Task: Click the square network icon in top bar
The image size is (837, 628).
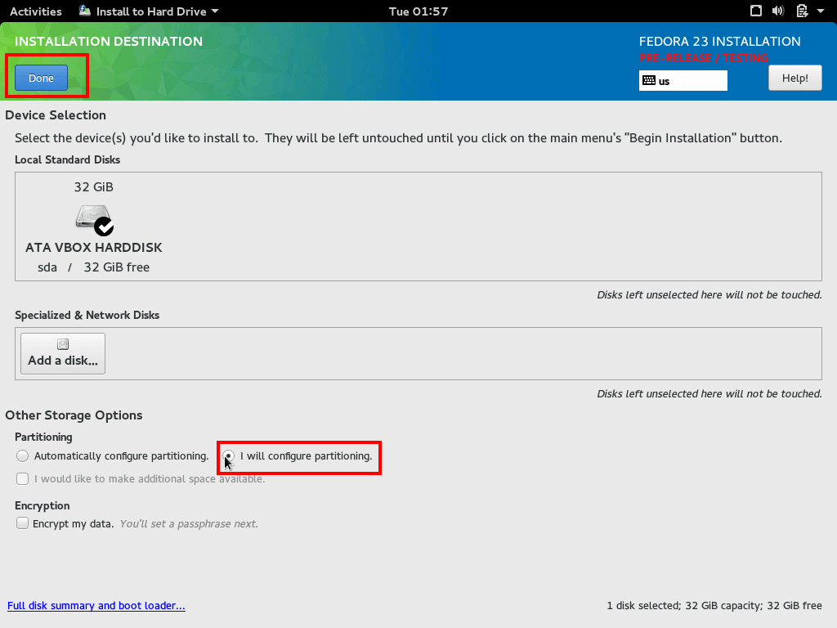Action: pos(756,11)
